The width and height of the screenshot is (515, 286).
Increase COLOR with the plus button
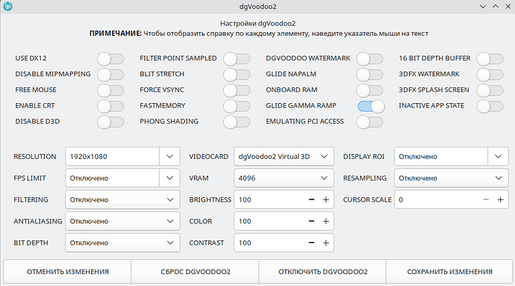[326, 221]
